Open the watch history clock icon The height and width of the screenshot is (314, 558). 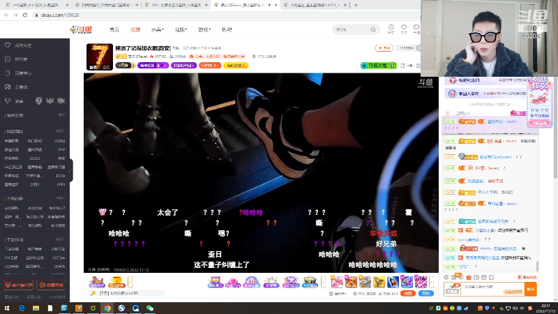coord(391,29)
